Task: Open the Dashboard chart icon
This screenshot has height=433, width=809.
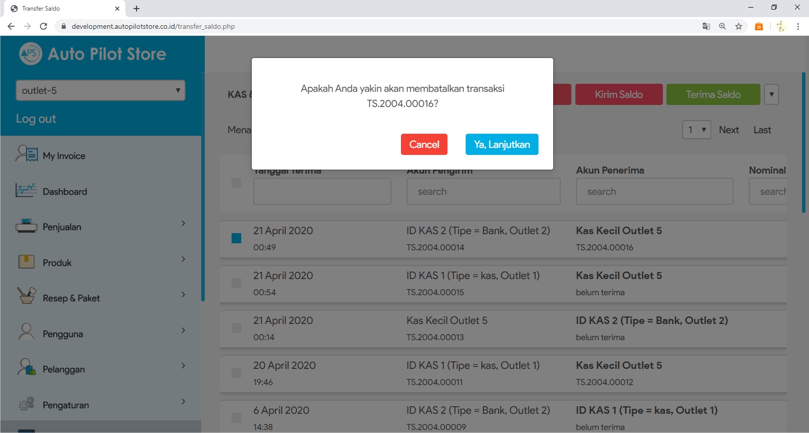Action: coord(26,190)
